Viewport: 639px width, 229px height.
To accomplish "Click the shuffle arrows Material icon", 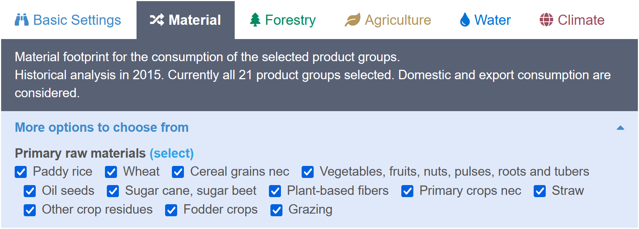I will [157, 20].
